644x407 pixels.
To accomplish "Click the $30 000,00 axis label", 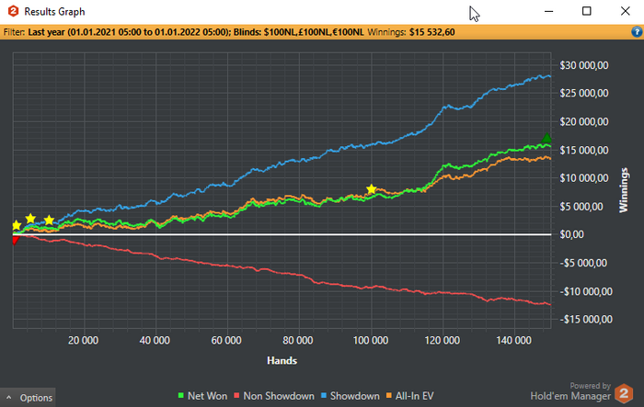I will [584, 65].
